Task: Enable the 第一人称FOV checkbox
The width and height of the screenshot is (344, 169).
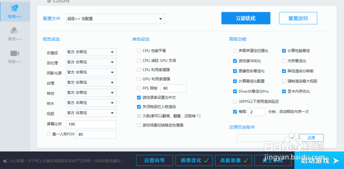Action: 49,134
